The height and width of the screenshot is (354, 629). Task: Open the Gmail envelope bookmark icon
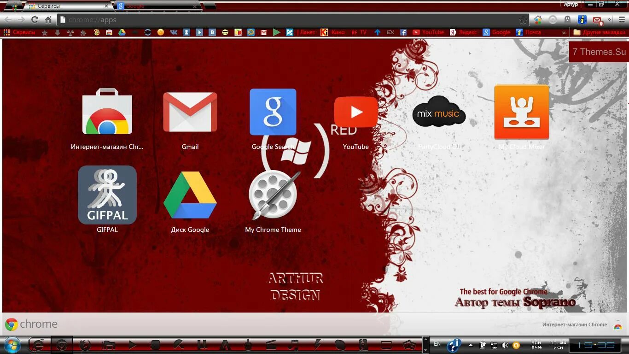[264, 32]
